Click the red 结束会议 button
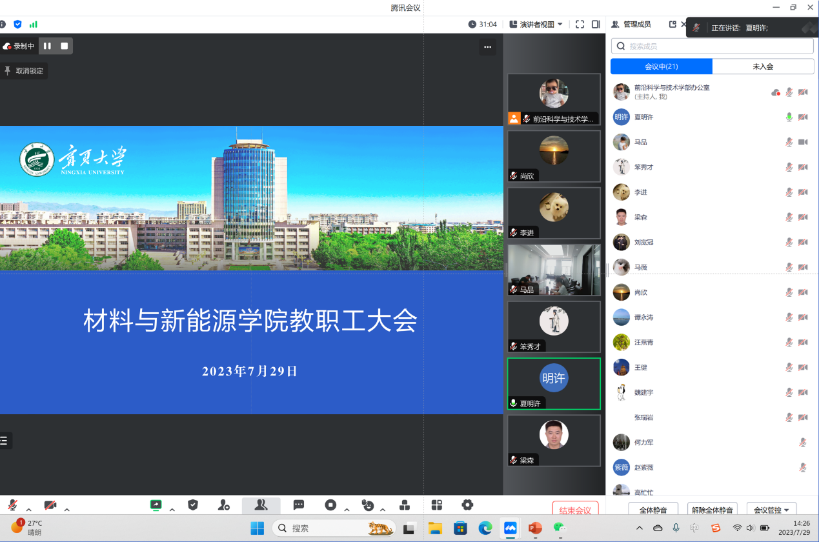Screen dimensions: 819x542 574,510
